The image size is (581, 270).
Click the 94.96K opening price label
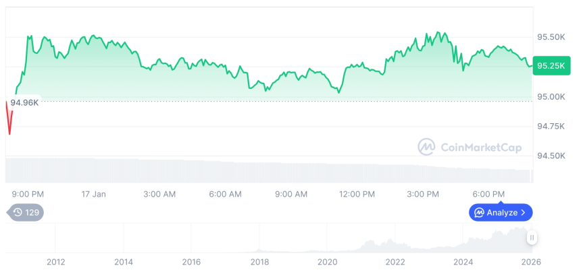click(x=24, y=102)
